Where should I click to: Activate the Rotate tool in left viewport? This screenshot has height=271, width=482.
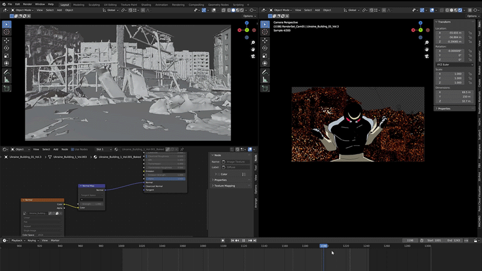pos(7,48)
